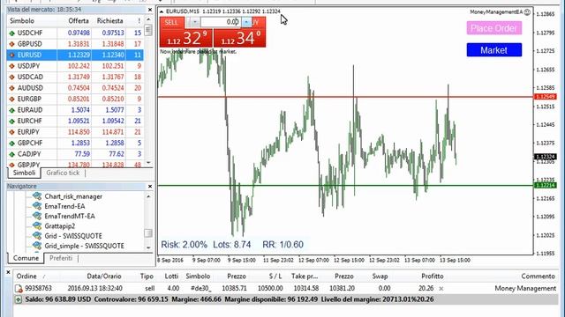Click the lot volume input field
The image size is (565, 317).
tap(220, 22)
